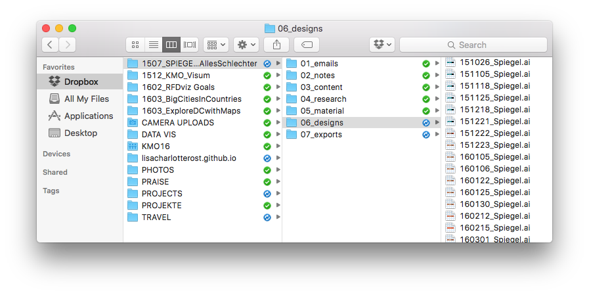Click the Share toolbar button
Screen dimensions: 589x295
(x=276, y=45)
